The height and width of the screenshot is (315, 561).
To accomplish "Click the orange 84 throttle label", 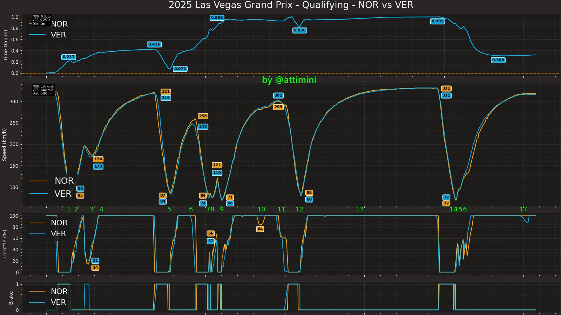I will [260, 229].
